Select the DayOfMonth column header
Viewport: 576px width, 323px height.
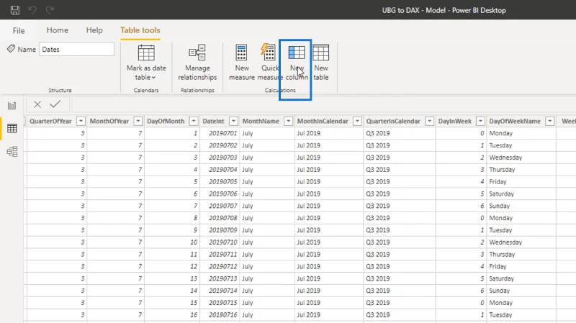(x=166, y=121)
